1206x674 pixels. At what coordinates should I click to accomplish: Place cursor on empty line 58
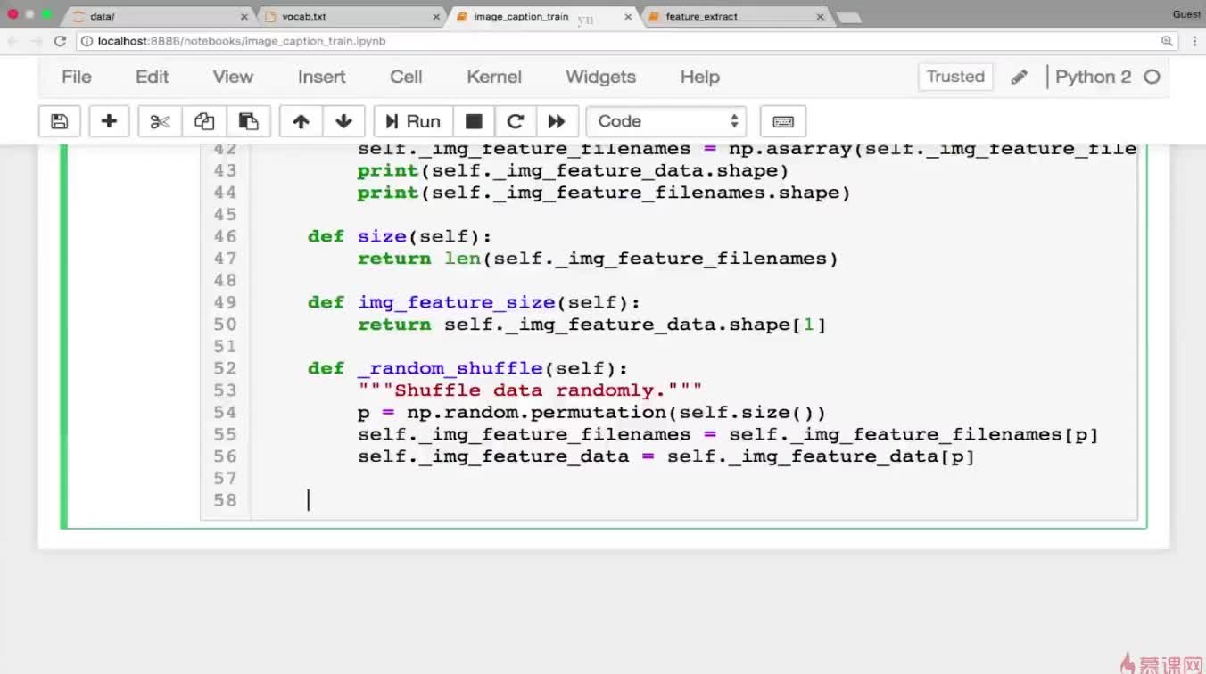[696, 500]
